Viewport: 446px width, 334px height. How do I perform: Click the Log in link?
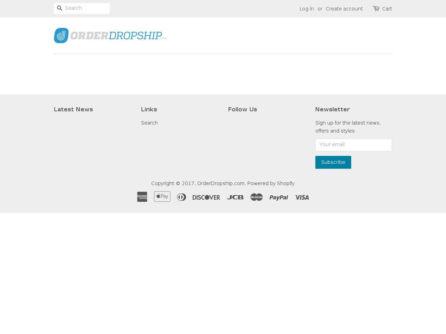pyautogui.click(x=306, y=8)
